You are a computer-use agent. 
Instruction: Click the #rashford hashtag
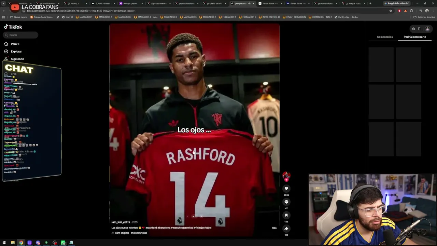pos(151,228)
